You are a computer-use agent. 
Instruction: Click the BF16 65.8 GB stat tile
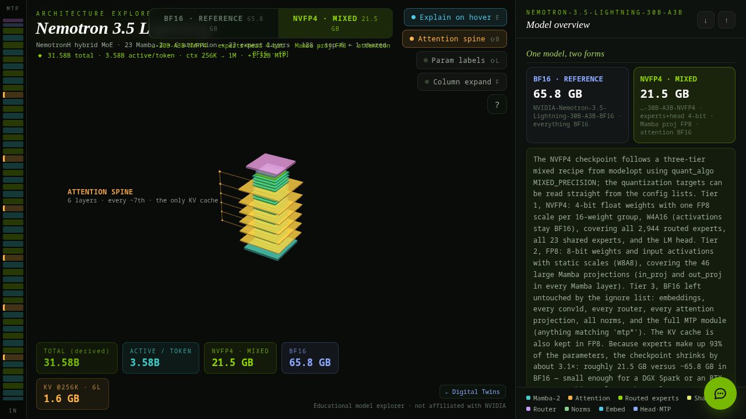(310, 358)
